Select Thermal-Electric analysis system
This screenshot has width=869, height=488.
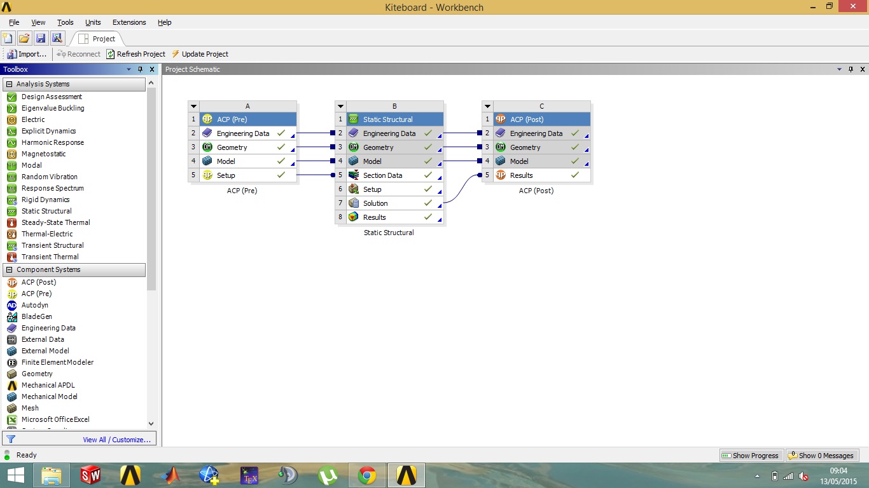pyautogui.click(x=47, y=234)
